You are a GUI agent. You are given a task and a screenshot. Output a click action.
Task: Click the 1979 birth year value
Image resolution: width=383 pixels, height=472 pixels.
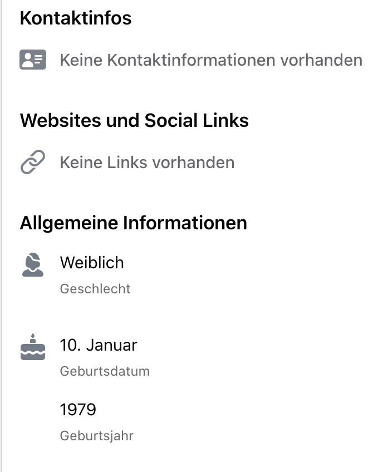[x=78, y=410]
